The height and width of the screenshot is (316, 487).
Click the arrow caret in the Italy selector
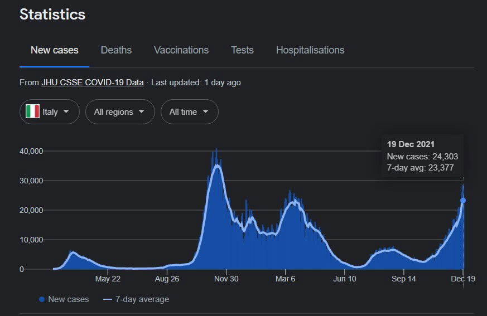tap(66, 111)
